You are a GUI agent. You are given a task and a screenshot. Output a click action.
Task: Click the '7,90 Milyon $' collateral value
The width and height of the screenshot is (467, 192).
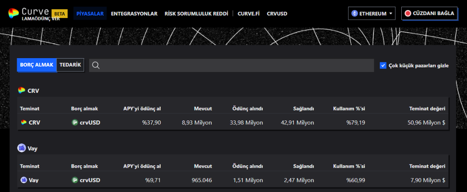(428, 180)
